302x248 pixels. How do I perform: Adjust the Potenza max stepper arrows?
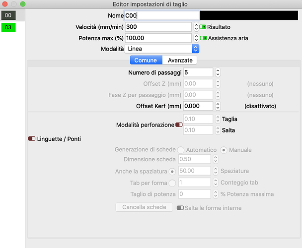pyautogui.click(x=196, y=38)
